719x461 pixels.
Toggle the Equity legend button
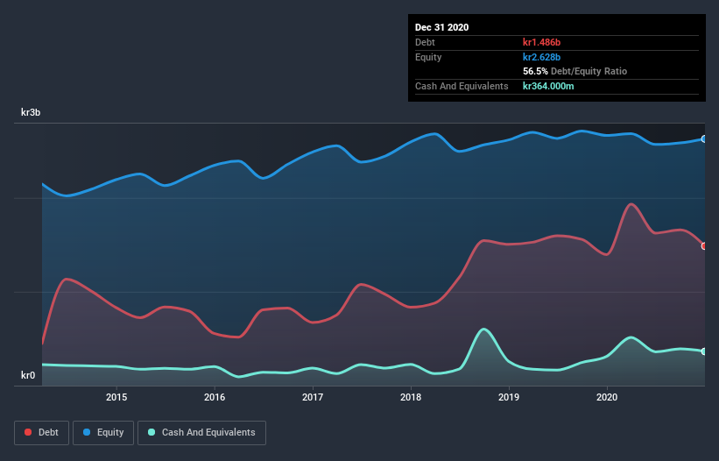[x=103, y=433]
